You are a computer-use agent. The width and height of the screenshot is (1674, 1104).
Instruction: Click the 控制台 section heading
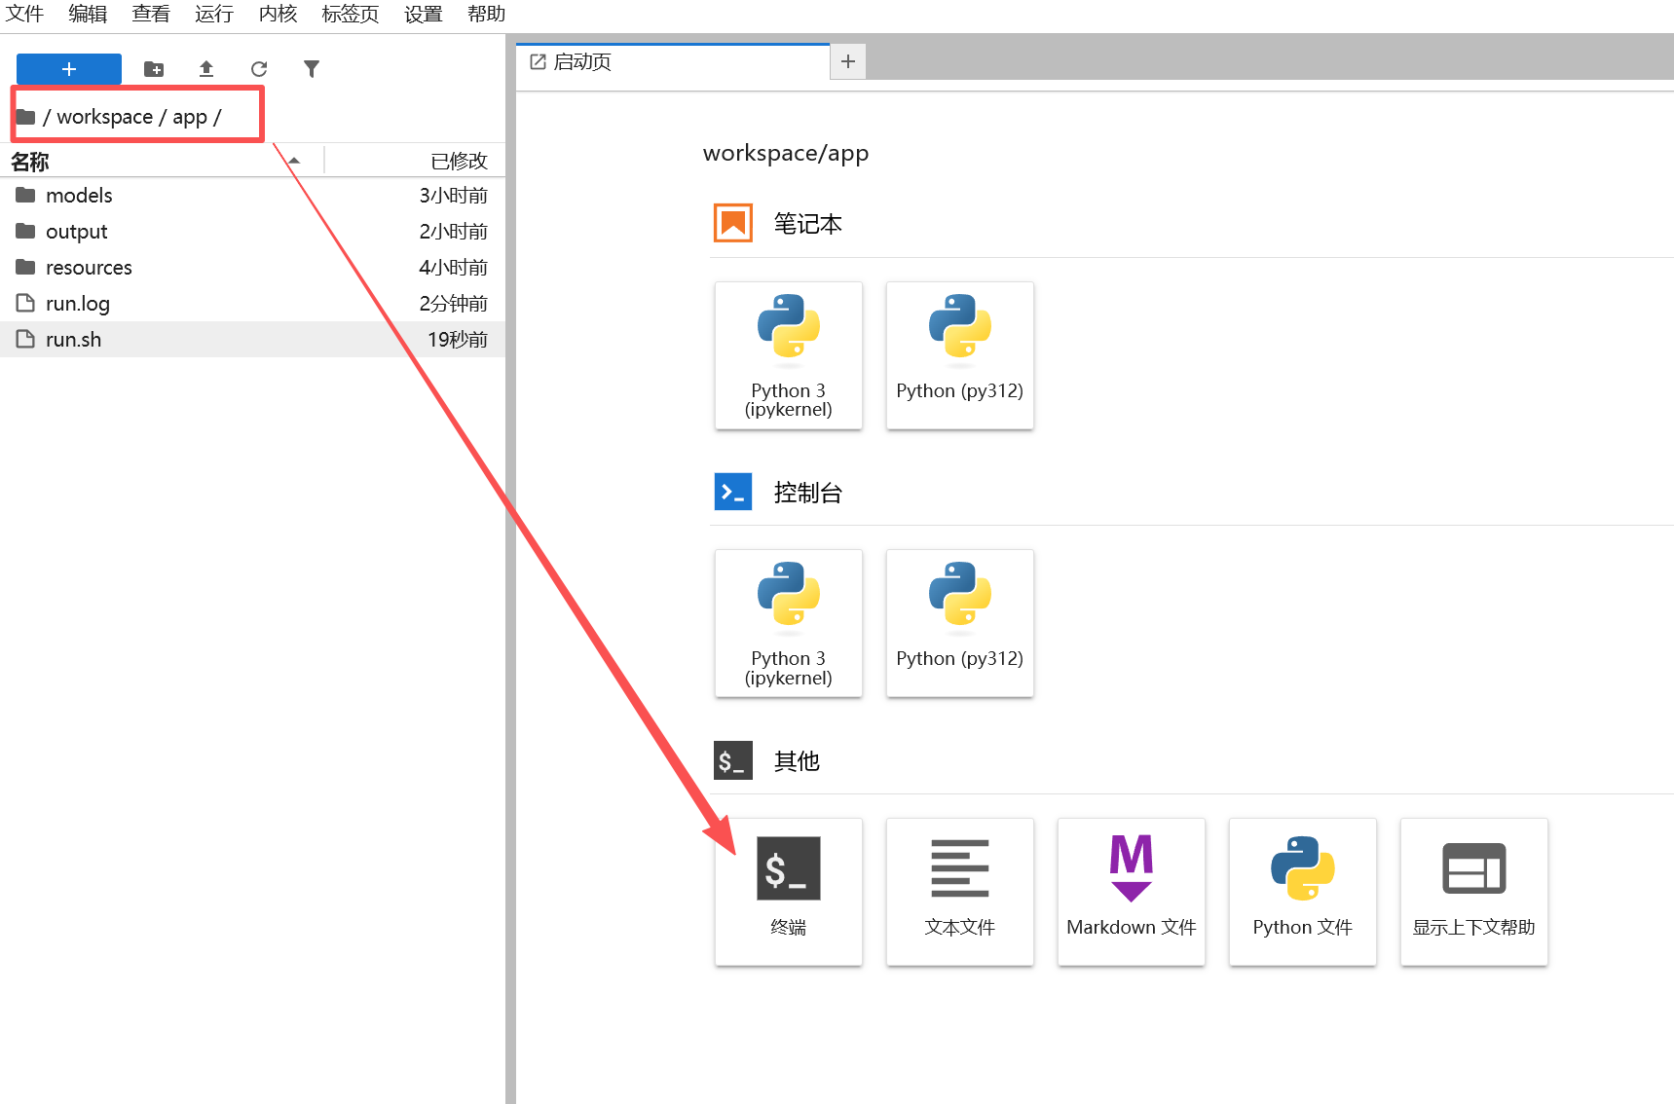[808, 493]
